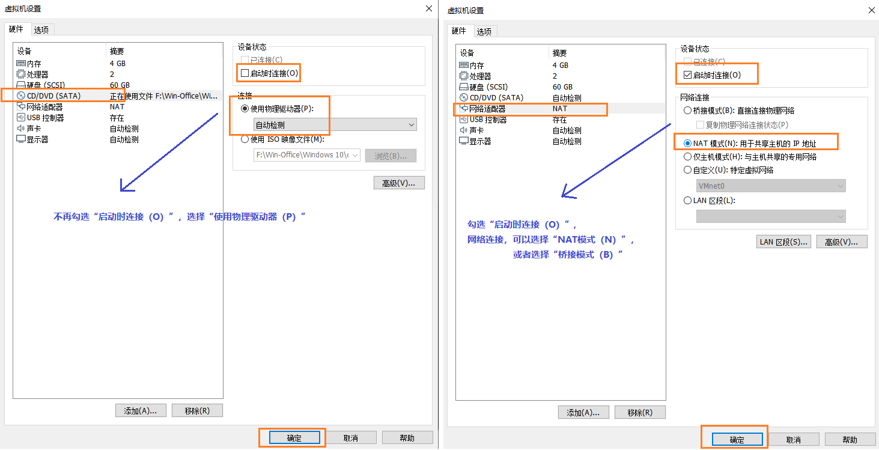Click the network adapter icon in right window

coord(464,108)
